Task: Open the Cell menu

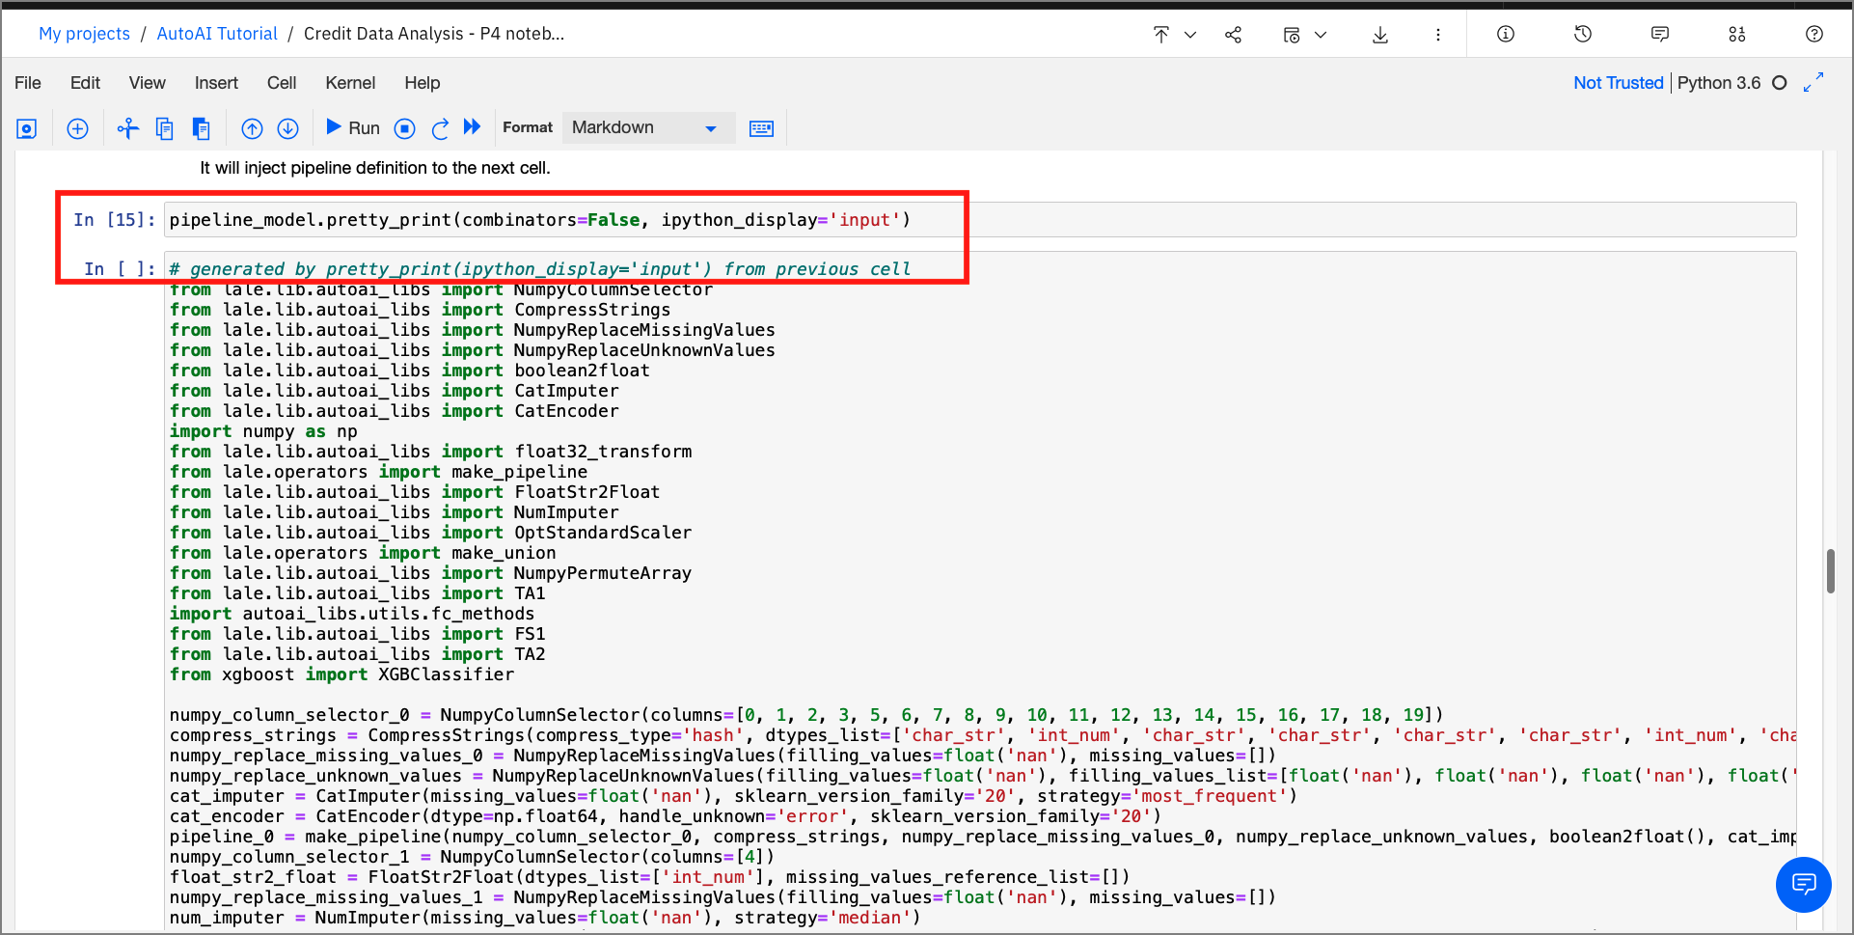Action: (x=281, y=83)
